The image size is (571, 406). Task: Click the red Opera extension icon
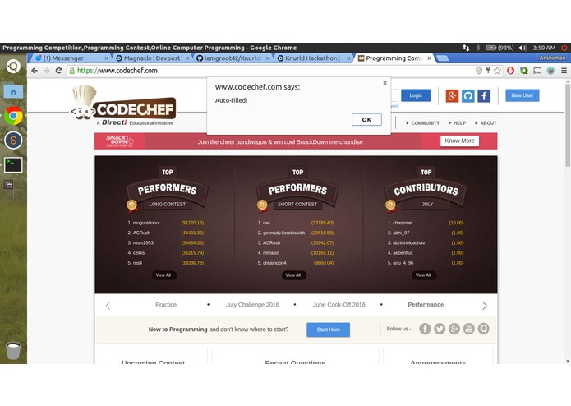[x=510, y=71]
